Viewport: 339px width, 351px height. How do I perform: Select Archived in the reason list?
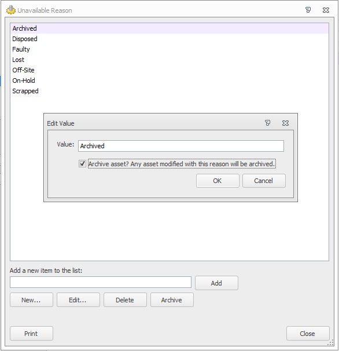click(169, 28)
